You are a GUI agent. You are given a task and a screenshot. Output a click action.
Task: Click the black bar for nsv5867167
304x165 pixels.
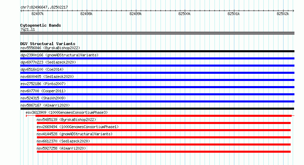pos(157,109)
